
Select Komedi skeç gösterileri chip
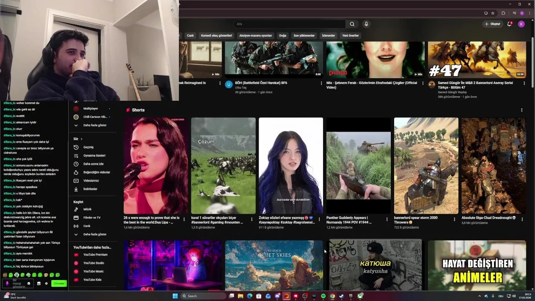(x=217, y=36)
